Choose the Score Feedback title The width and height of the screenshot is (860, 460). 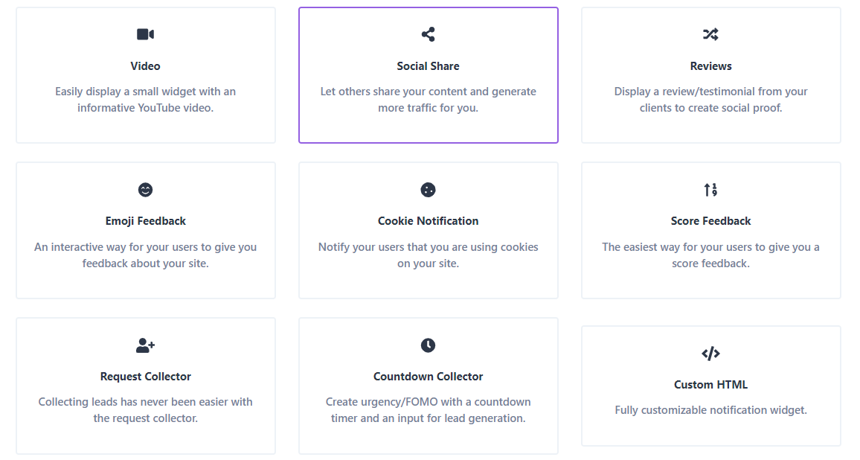[710, 221]
